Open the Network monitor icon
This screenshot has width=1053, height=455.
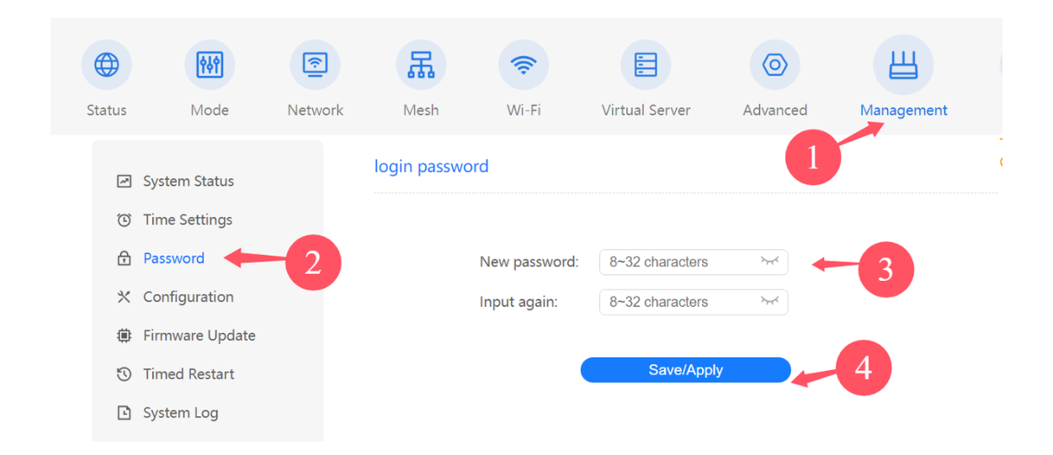point(315,65)
